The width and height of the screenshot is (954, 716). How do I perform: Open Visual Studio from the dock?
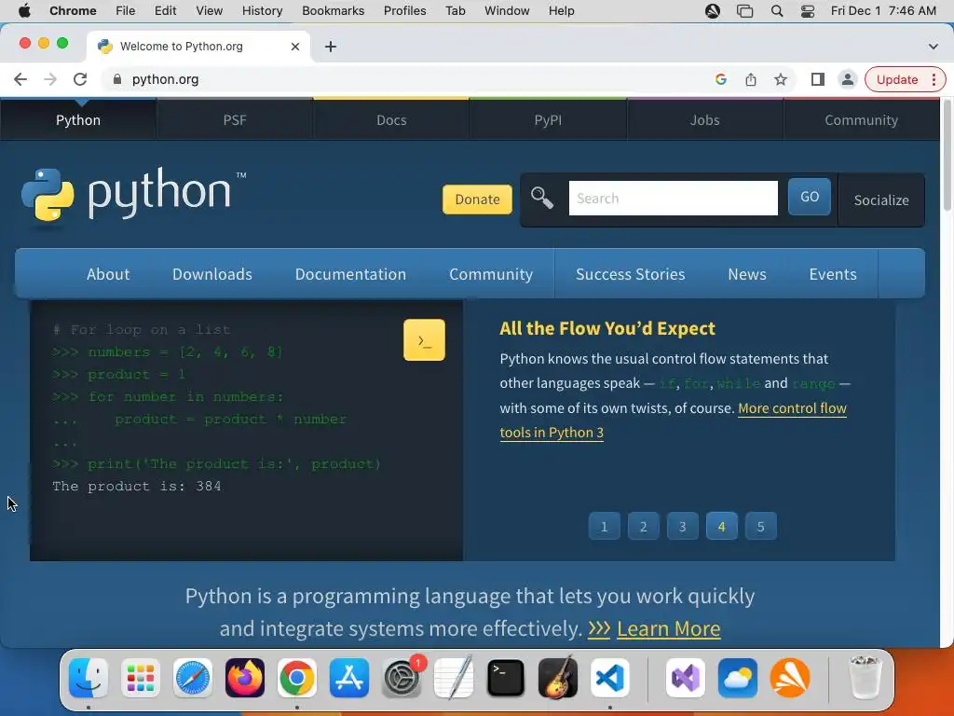pos(686,678)
